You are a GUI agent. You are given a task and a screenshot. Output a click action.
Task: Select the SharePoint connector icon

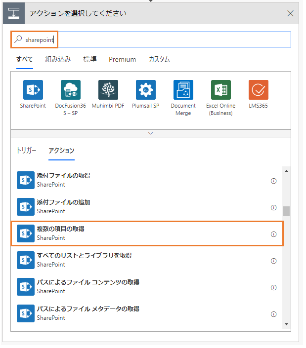pyautogui.click(x=33, y=90)
